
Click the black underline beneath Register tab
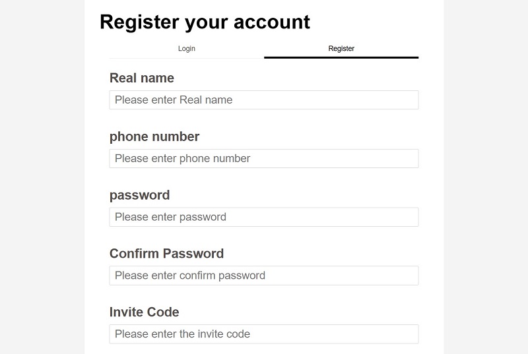coord(341,57)
